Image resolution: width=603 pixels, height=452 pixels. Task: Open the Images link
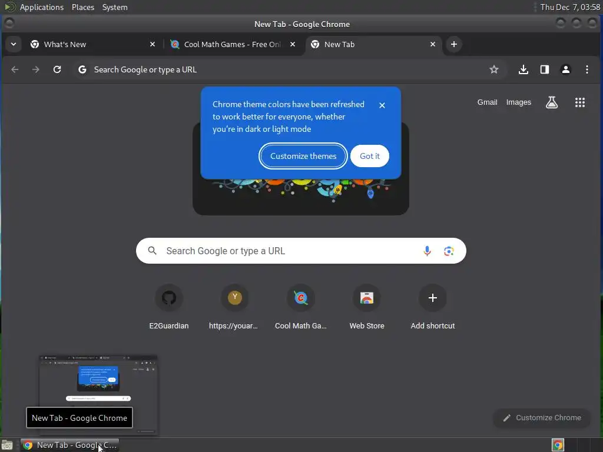pyautogui.click(x=518, y=102)
